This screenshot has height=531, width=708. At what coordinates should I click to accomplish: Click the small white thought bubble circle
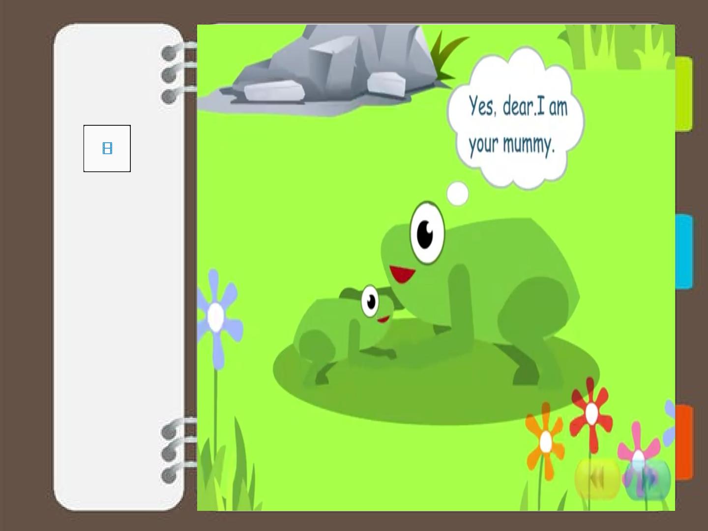click(x=458, y=194)
